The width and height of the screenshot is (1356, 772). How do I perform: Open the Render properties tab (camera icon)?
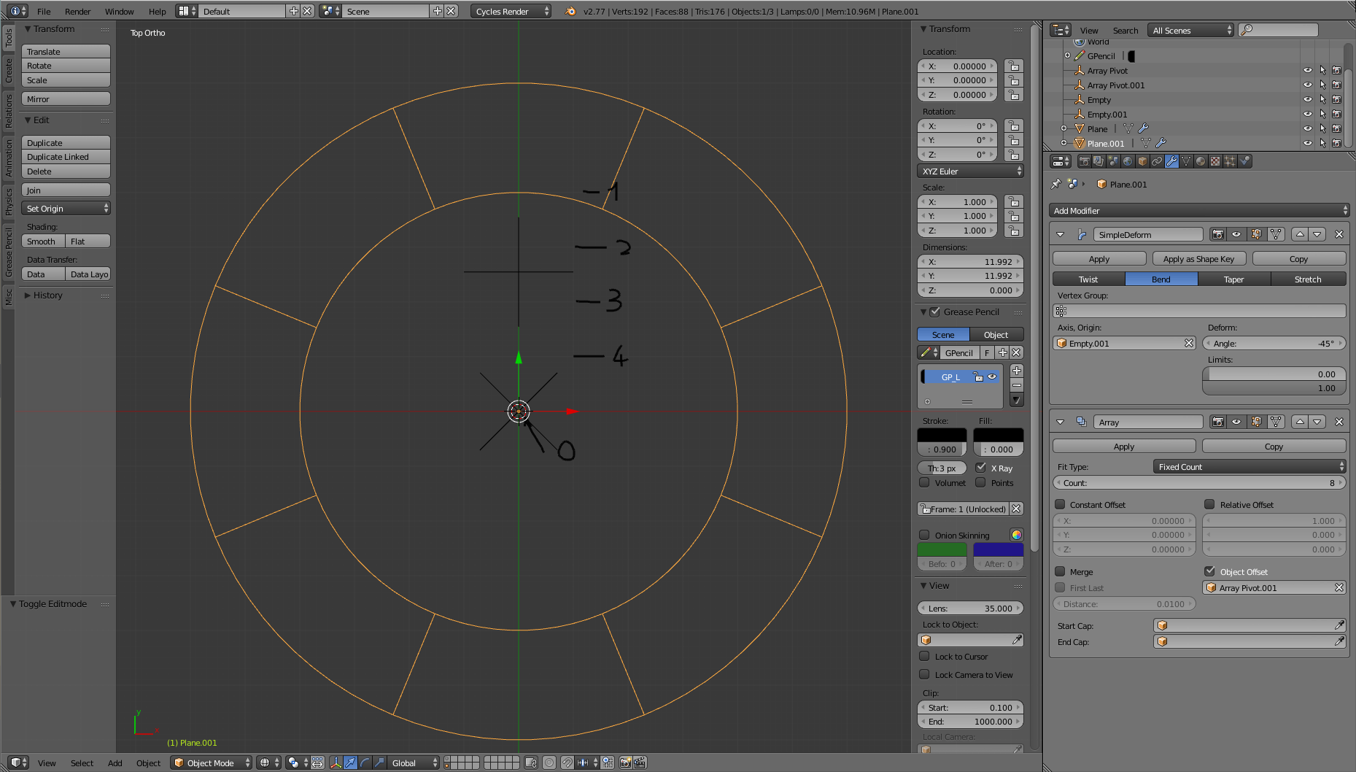point(1085,162)
